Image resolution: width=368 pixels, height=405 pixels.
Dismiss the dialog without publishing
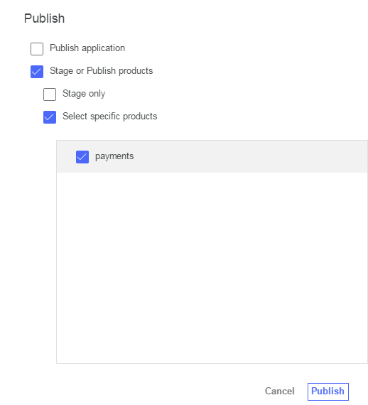[x=280, y=391]
